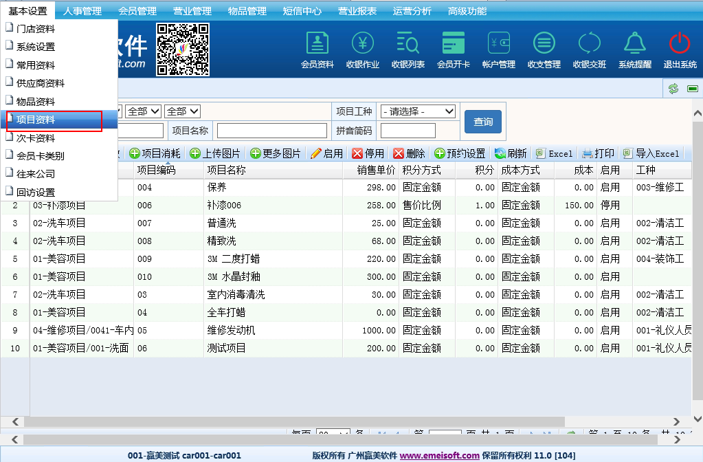Click the 删除 delete toolbar button

(409, 153)
